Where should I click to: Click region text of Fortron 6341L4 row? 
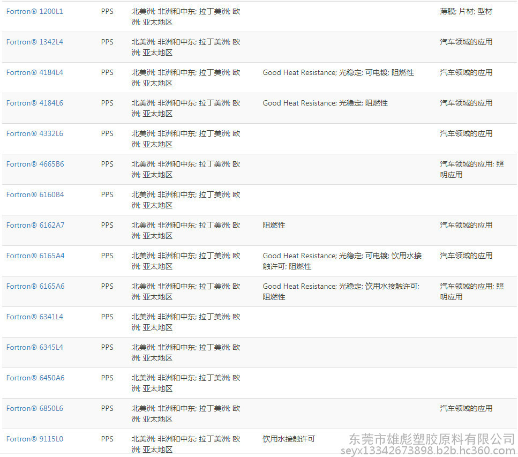[186, 322]
